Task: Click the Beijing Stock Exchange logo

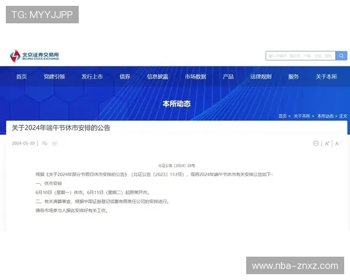Action: (34, 56)
